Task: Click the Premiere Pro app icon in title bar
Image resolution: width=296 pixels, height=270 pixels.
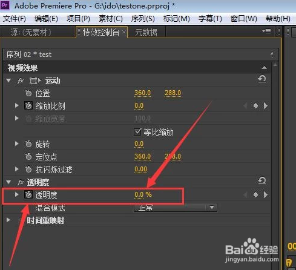Action: click(x=5, y=5)
